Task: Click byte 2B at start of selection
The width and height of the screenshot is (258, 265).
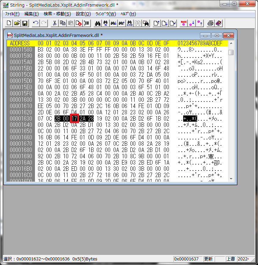Action: coord(57,119)
